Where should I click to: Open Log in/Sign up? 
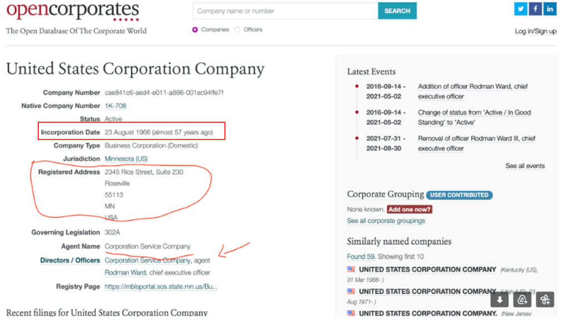pyautogui.click(x=535, y=31)
